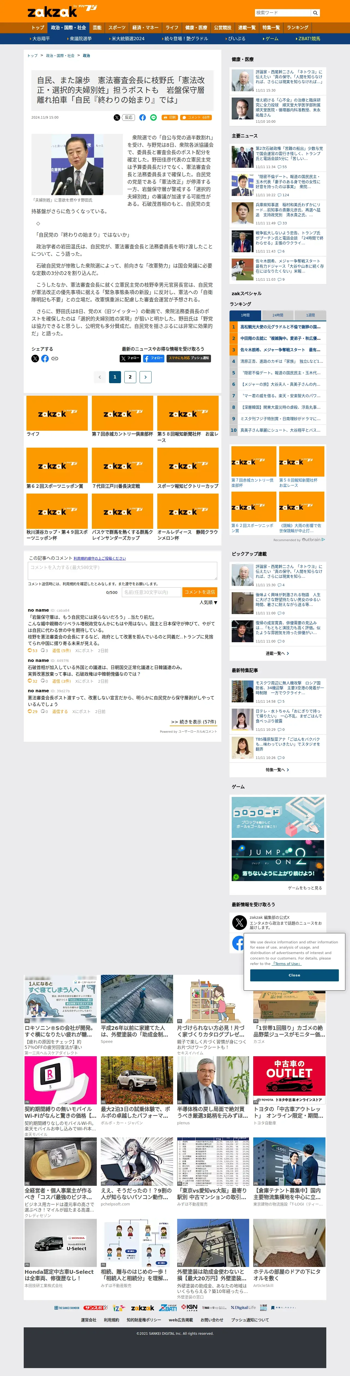
Task: Open 人気順 sort dropdown
Action: point(208,603)
